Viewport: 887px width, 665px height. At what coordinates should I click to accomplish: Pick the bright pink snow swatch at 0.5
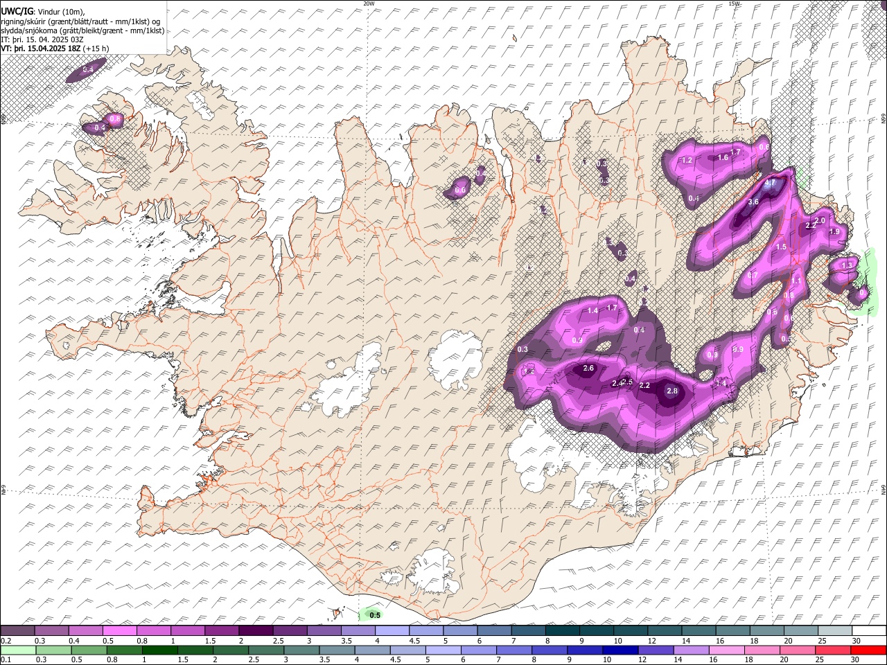coord(120,631)
